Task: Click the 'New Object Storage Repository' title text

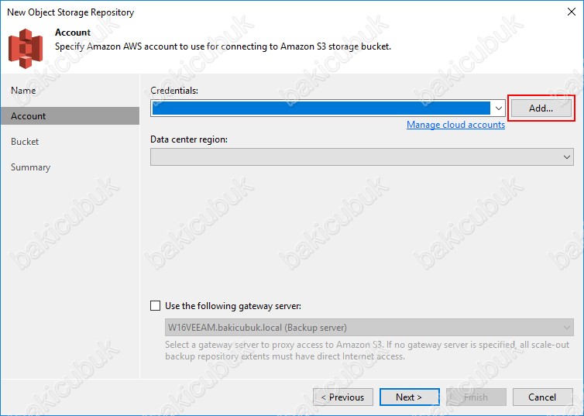Action: [x=70, y=12]
